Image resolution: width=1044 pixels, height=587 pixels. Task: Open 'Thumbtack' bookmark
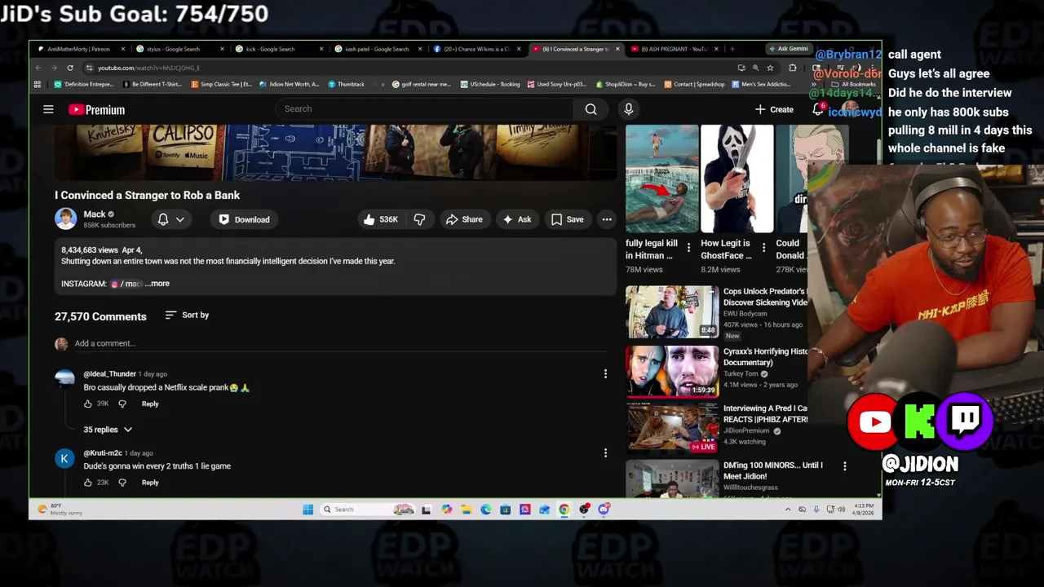click(347, 84)
